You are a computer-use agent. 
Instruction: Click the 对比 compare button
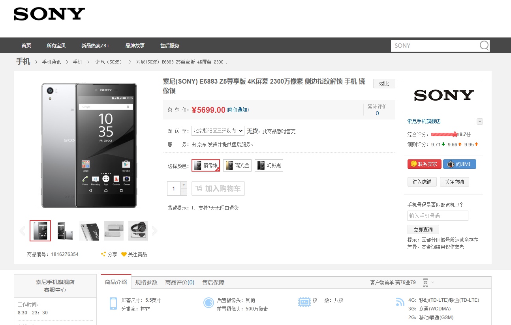coord(384,84)
